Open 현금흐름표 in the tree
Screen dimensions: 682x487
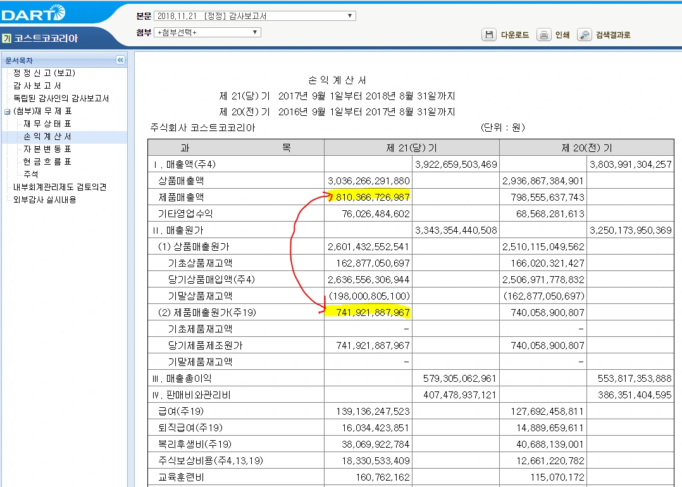click(x=47, y=161)
